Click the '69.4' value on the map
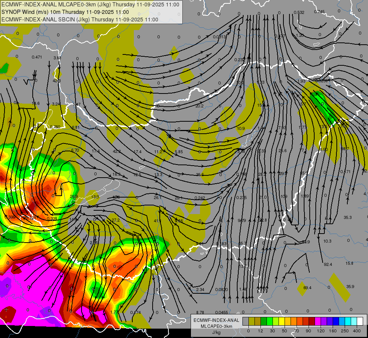 click(307, 288)
